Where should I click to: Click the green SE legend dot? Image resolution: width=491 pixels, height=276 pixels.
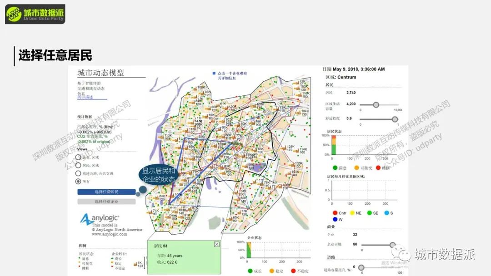click(x=370, y=213)
